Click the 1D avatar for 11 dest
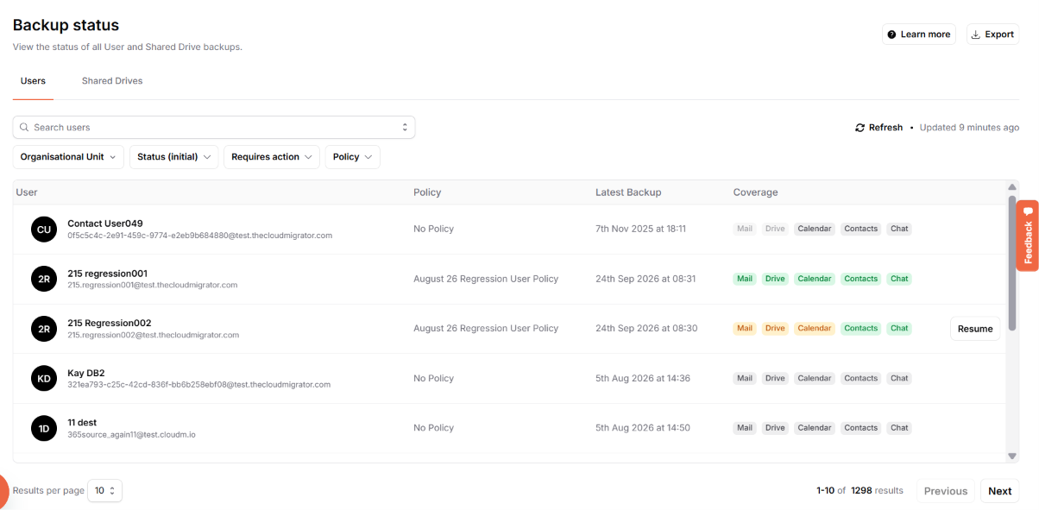 click(x=44, y=428)
